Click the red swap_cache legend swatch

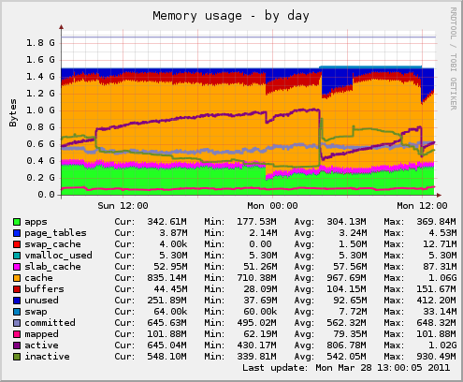point(17,244)
